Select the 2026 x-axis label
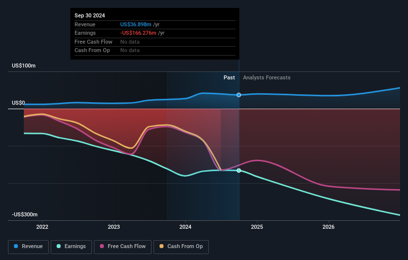The image size is (408, 260). [x=328, y=227]
